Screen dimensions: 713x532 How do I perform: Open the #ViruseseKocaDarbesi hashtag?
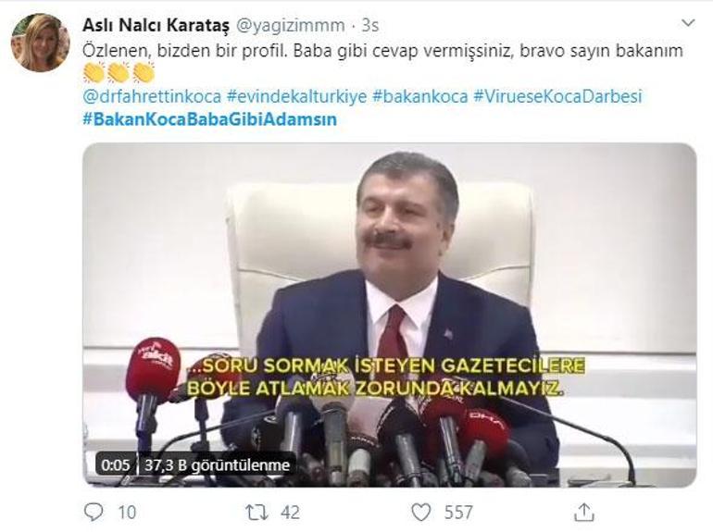pos(557,96)
